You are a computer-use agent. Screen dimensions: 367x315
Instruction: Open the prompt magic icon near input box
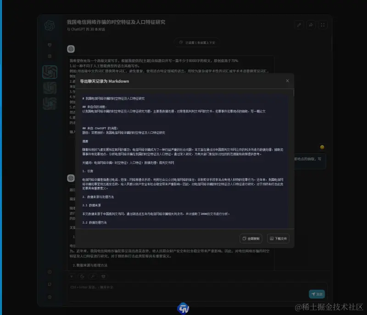103,276
